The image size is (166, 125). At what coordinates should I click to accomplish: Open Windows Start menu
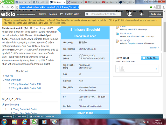(4, 122)
